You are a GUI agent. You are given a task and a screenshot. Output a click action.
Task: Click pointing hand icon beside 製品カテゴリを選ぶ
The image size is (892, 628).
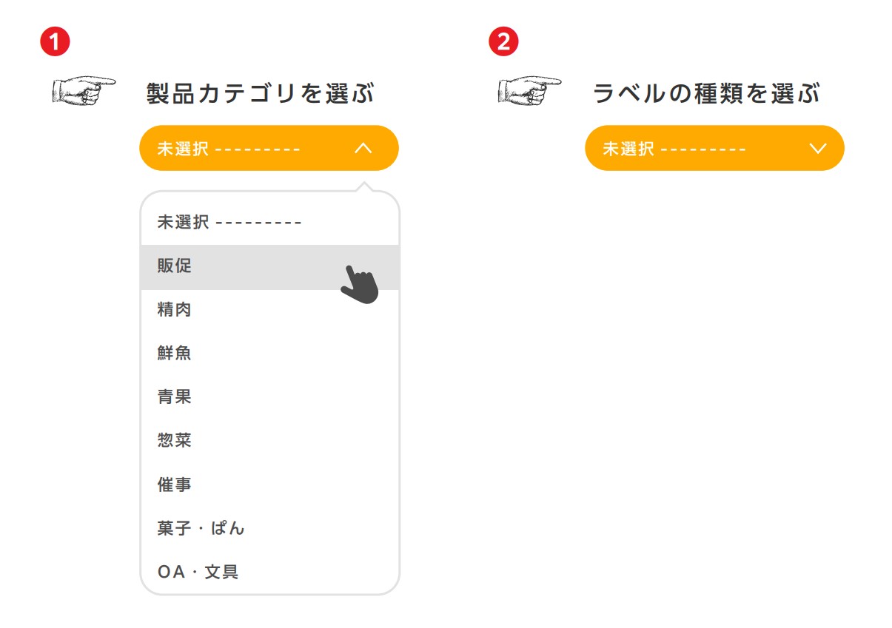tap(84, 90)
